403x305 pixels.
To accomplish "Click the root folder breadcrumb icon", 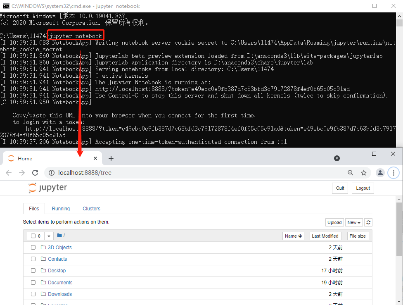I will coord(59,235).
